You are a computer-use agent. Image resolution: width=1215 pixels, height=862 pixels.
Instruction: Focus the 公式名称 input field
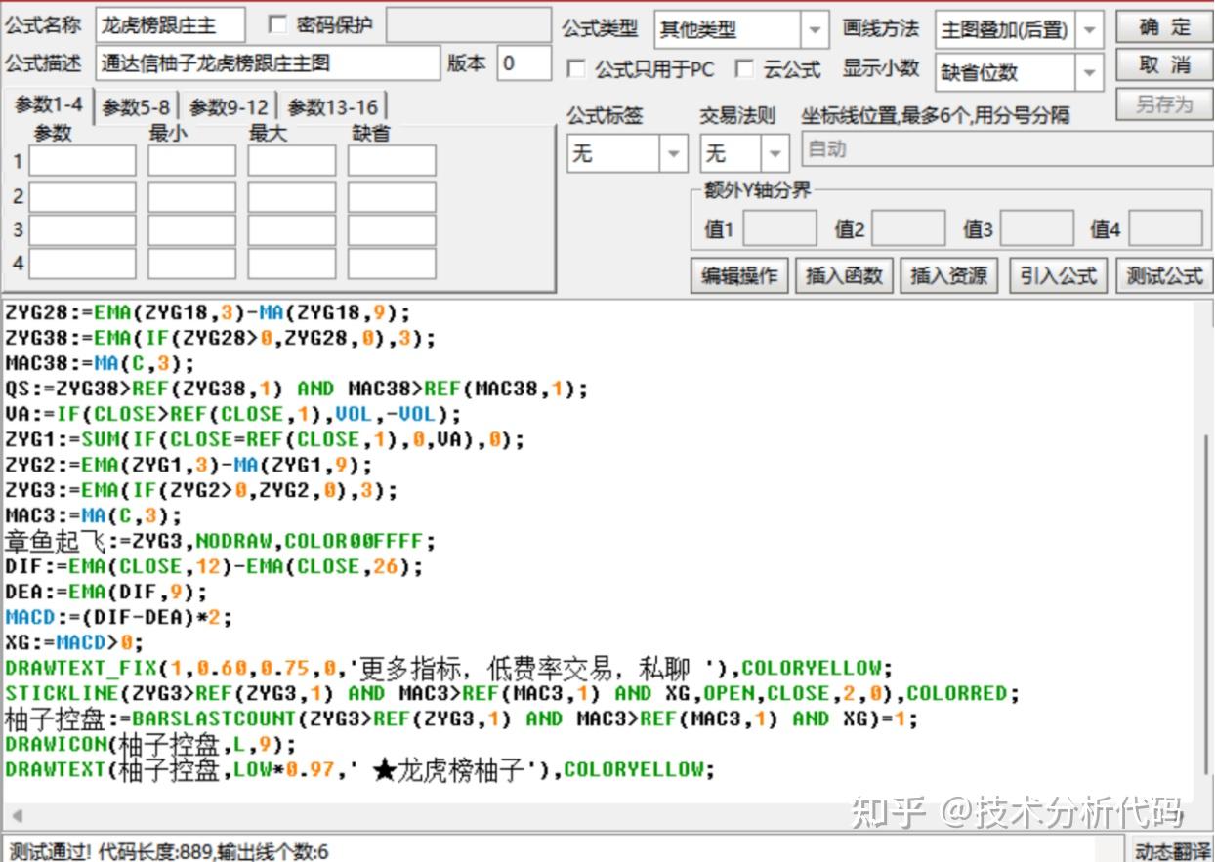coord(170,25)
